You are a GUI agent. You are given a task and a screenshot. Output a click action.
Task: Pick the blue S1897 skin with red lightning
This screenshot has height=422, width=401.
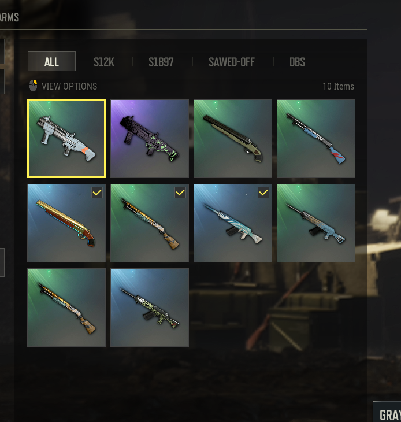tap(316, 139)
